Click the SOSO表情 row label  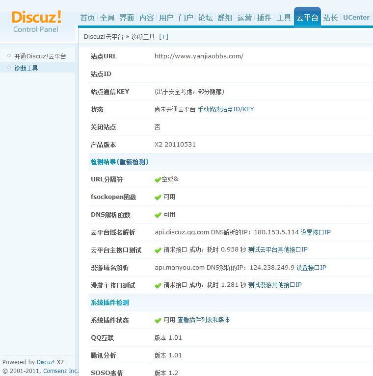tap(107, 373)
